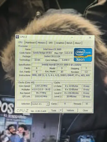Click the CPU-Z app icon in title bar
This screenshot has height=142, width=107.
[x=17, y=37]
